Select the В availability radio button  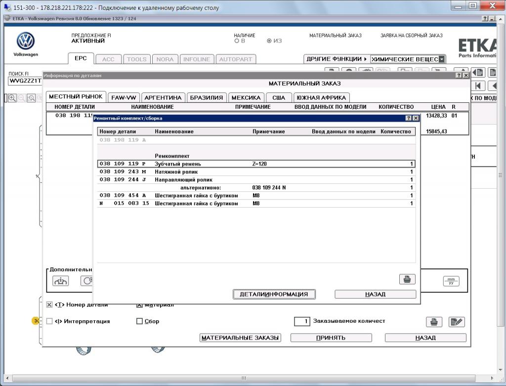237,41
